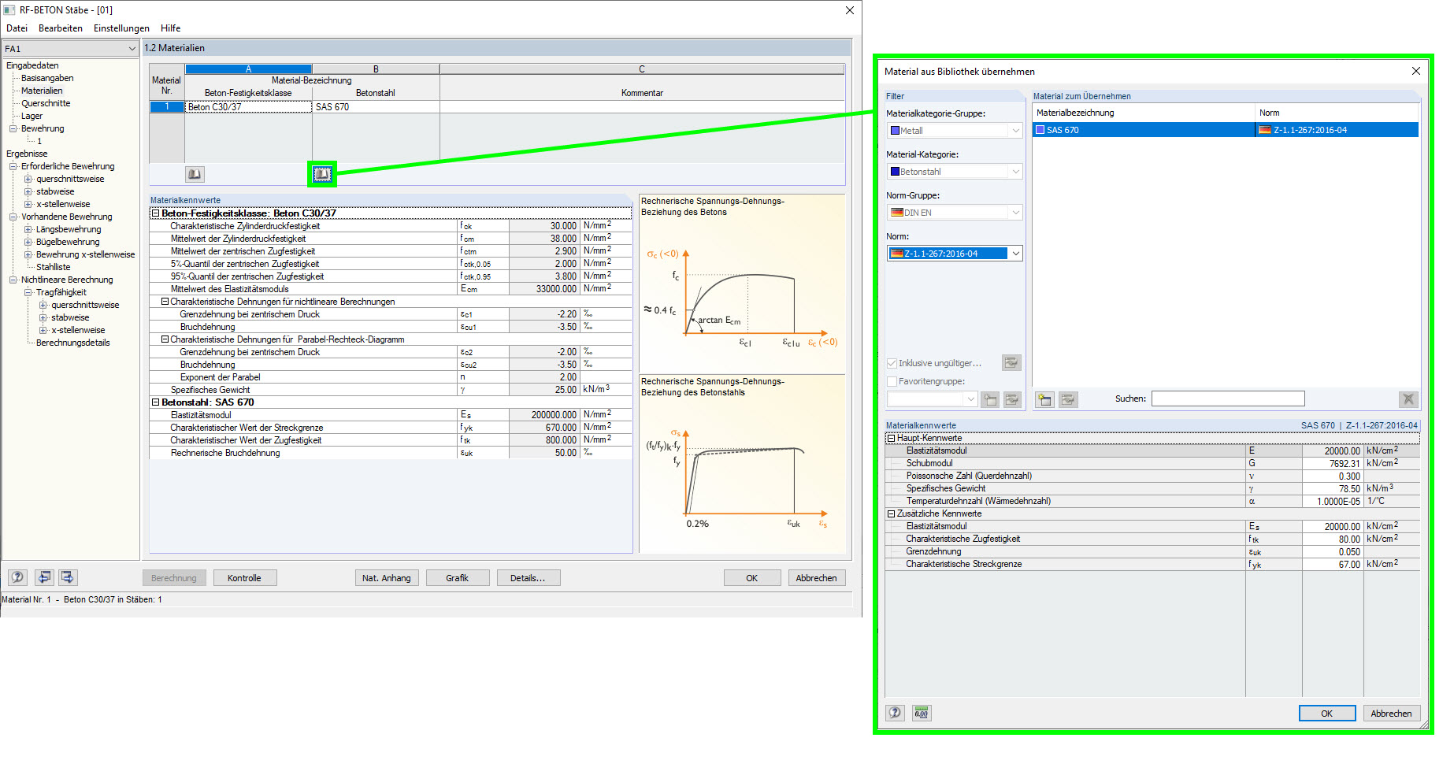Click the Berechnung button
This screenshot has width=1454, height=760.
tap(174, 578)
